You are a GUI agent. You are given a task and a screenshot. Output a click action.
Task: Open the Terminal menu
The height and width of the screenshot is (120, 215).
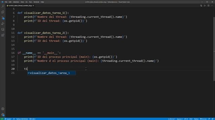(x=36, y=2)
